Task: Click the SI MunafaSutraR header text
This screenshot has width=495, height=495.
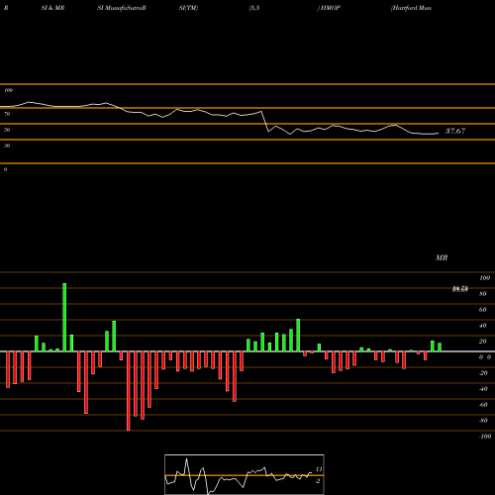Action: pos(122,8)
